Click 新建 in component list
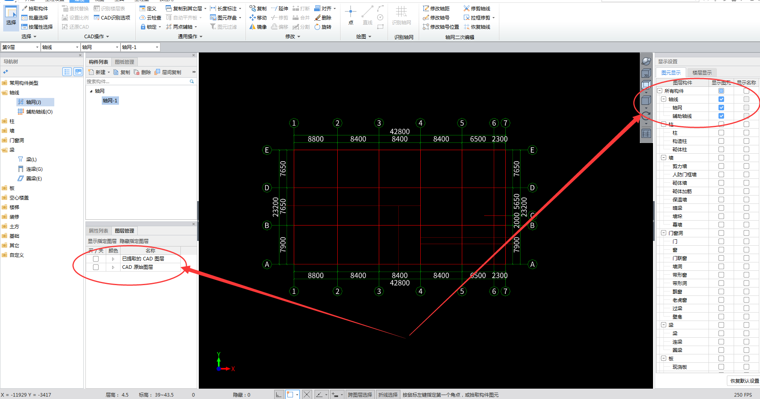The image size is (760, 399). pyautogui.click(x=99, y=72)
